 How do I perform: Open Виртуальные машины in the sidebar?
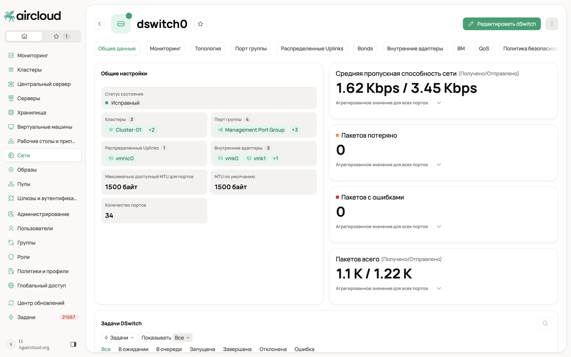(43, 127)
